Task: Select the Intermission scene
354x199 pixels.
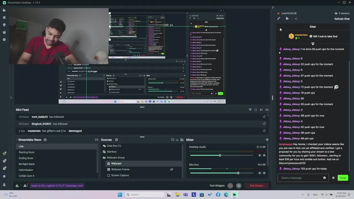Action: pos(56,170)
